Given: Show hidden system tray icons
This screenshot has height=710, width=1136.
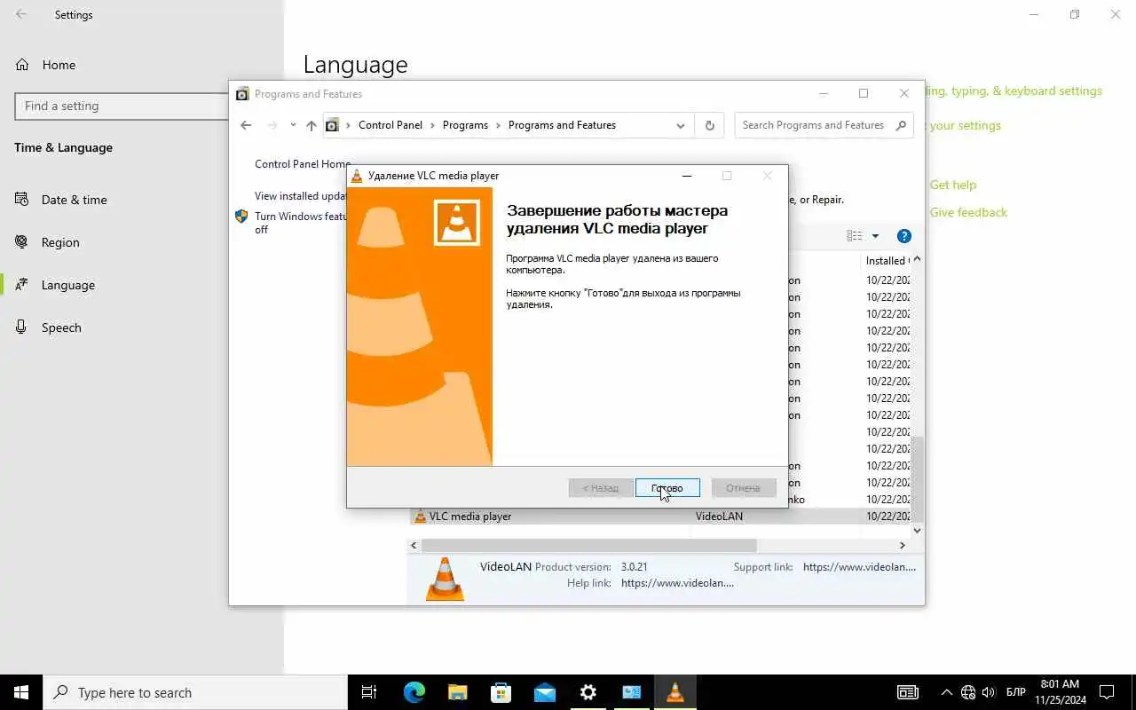Looking at the screenshot, I should point(946,692).
